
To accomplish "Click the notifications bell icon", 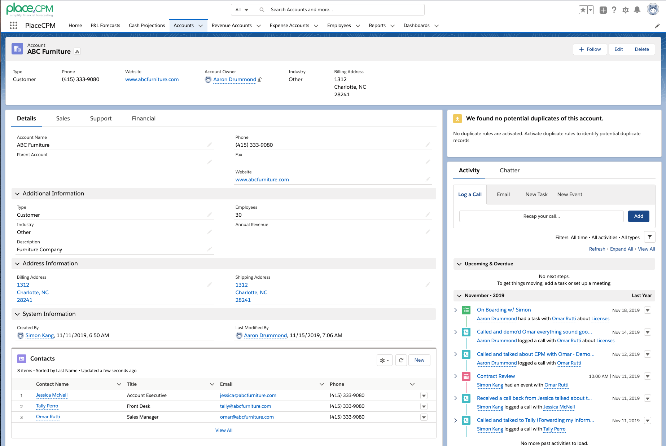I will (x=637, y=10).
